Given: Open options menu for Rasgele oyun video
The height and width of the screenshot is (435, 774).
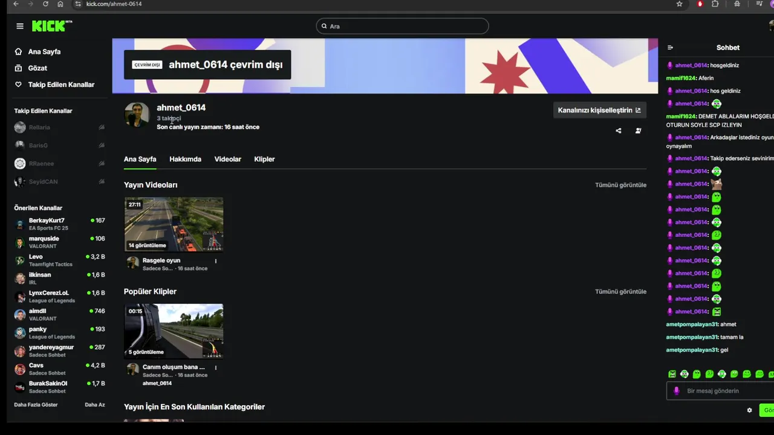Looking at the screenshot, I should pyautogui.click(x=215, y=261).
